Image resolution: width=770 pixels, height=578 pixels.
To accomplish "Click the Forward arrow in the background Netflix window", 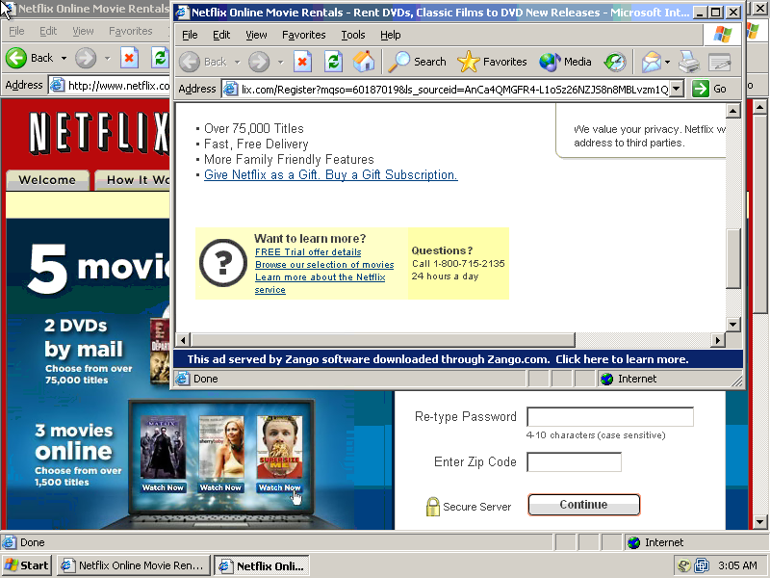I will tap(86, 58).
